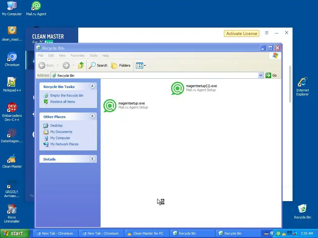Expand hidden tray icons arrow

tap(272, 234)
